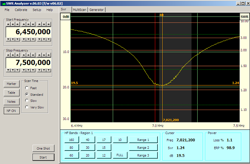Screen dimensions: 250x164
Task: Click the Start Frequency 6,450,000 display
Action: (x=28, y=32)
